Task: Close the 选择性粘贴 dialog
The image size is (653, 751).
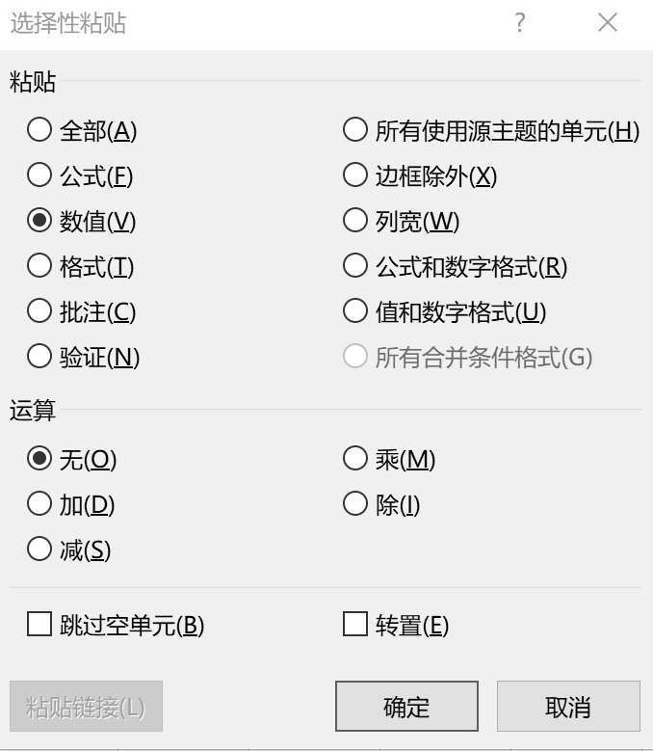Action: pyautogui.click(x=608, y=22)
